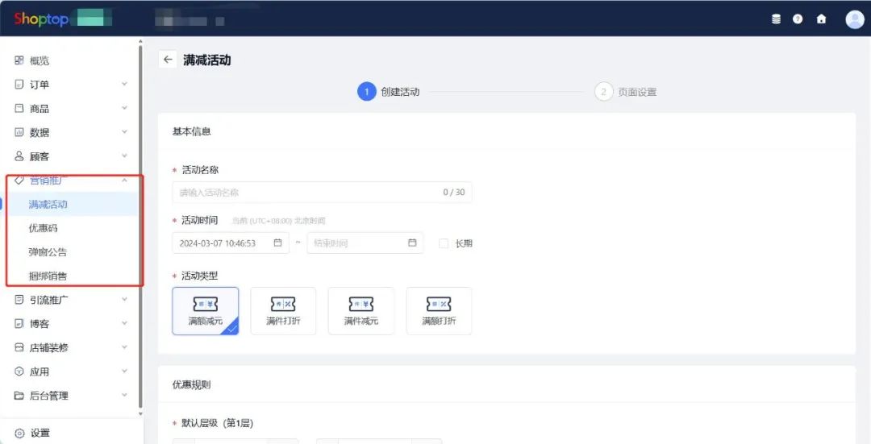Go to the home icon in header
This screenshot has width=871, height=444.
pyautogui.click(x=821, y=19)
